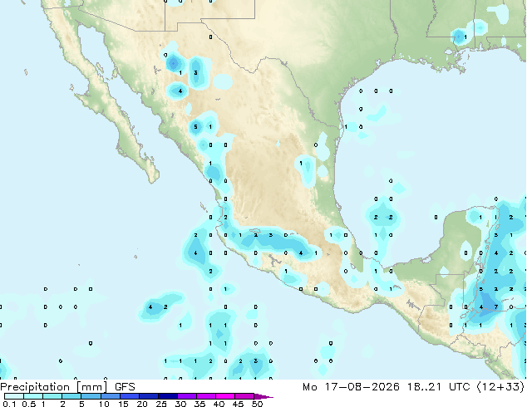Click the 0.1 to 0.5 mm legend color
The image size is (527, 407).
tap(14, 396)
